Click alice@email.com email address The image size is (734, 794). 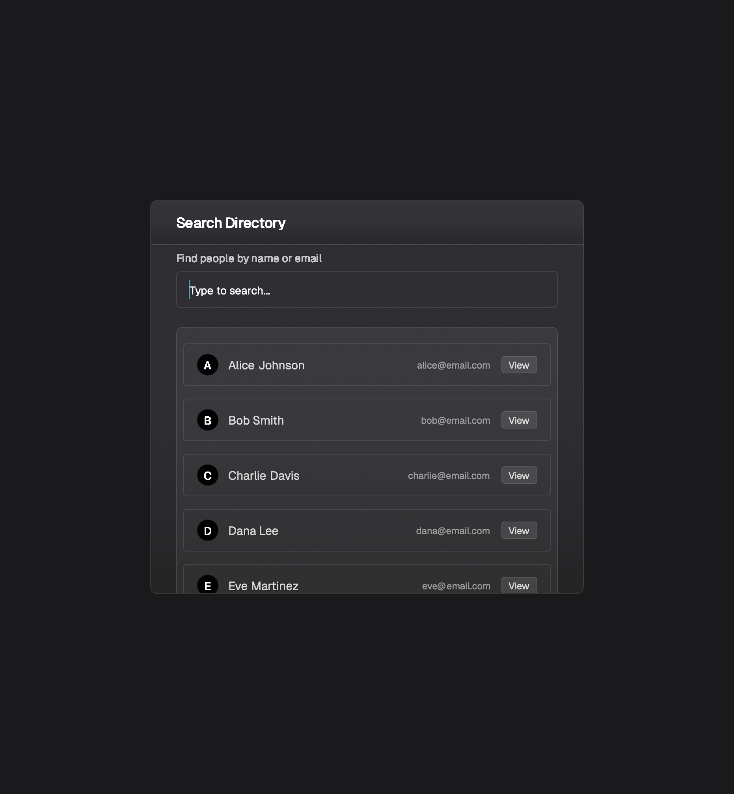point(453,365)
